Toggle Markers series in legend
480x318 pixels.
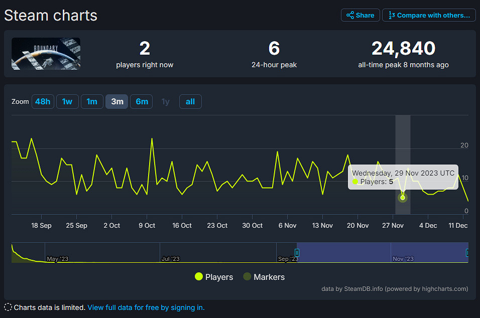click(269, 277)
